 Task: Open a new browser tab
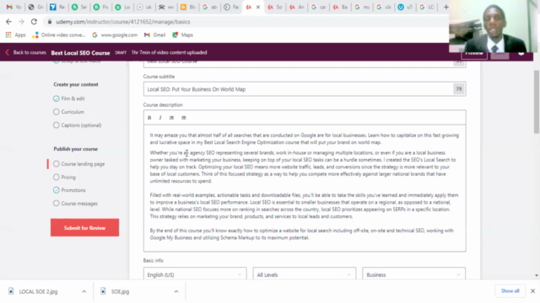tap(446, 7)
